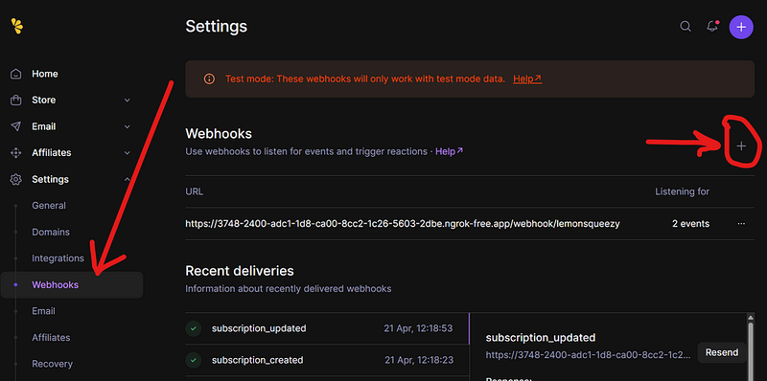Open the Domains settings page
767x381 pixels.
(51, 232)
